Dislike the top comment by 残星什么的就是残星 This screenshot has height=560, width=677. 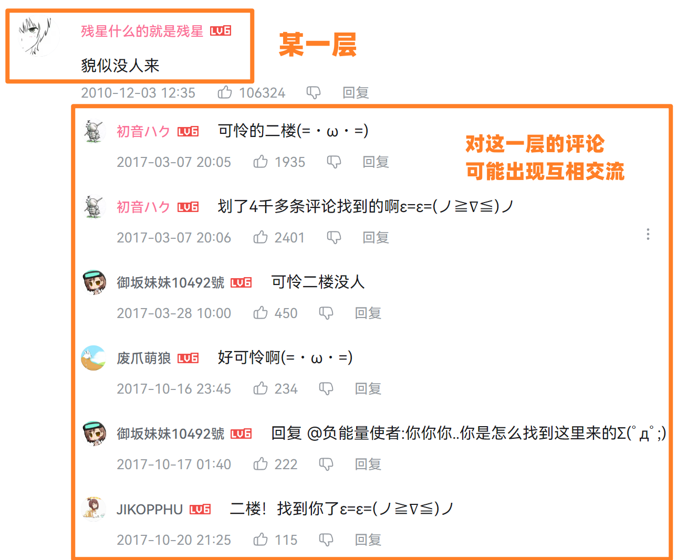point(314,93)
